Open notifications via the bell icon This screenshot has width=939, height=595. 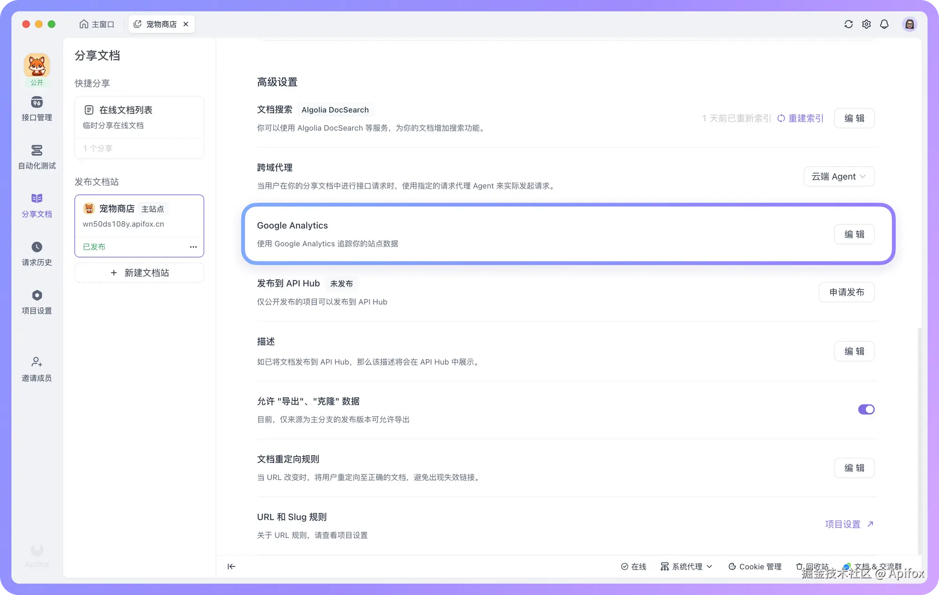point(885,24)
